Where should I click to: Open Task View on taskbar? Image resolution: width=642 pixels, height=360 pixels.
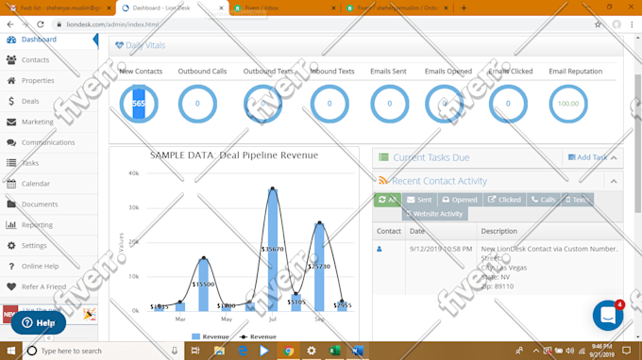(195, 351)
